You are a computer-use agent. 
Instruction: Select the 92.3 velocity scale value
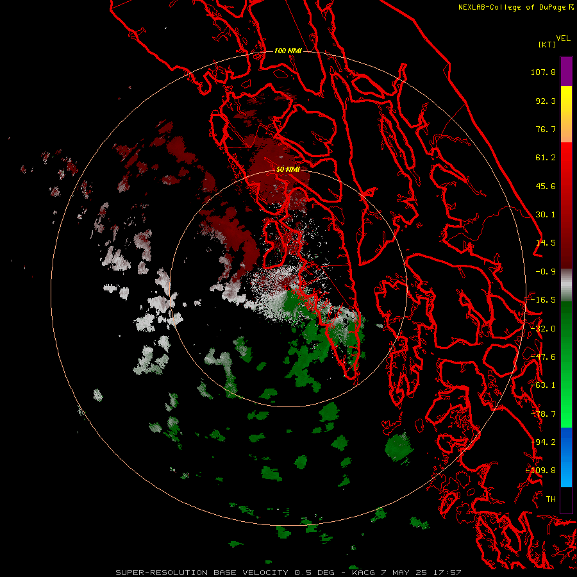pos(546,101)
